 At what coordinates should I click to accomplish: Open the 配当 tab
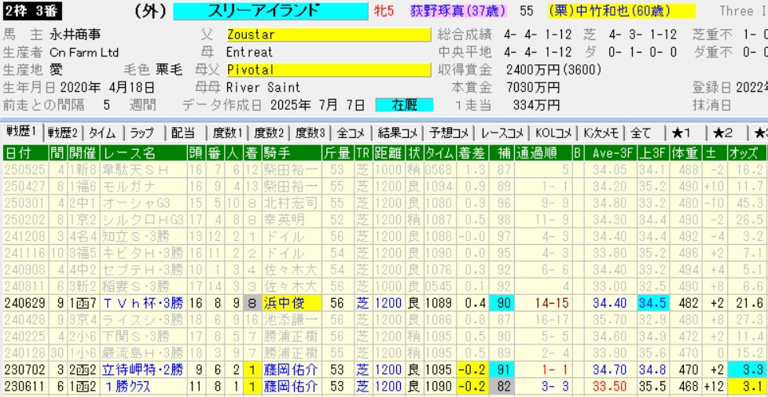point(183,133)
